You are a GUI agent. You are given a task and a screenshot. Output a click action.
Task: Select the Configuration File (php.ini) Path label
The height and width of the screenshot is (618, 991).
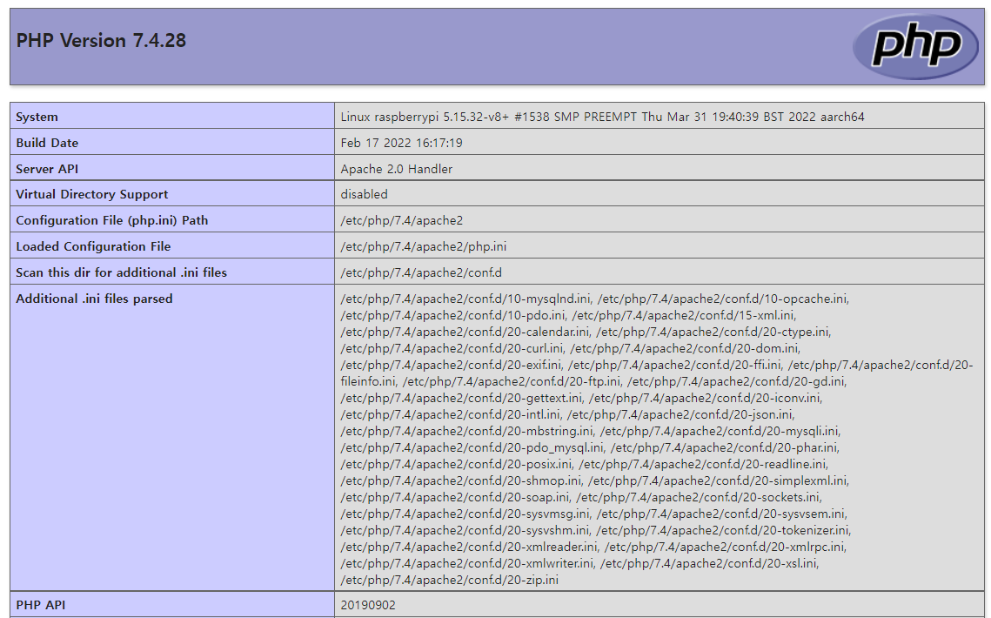(x=112, y=220)
